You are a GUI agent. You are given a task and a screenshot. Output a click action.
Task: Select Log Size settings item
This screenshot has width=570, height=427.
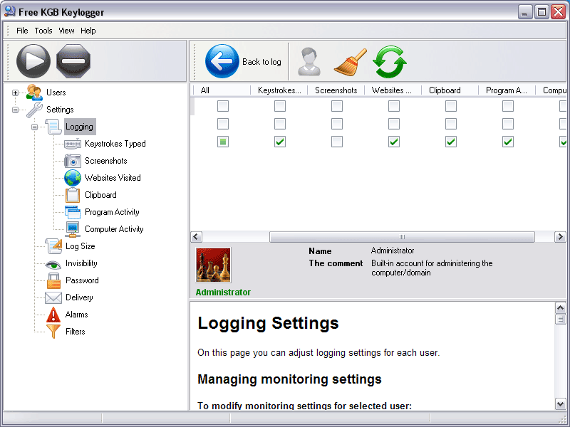pyautogui.click(x=81, y=246)
